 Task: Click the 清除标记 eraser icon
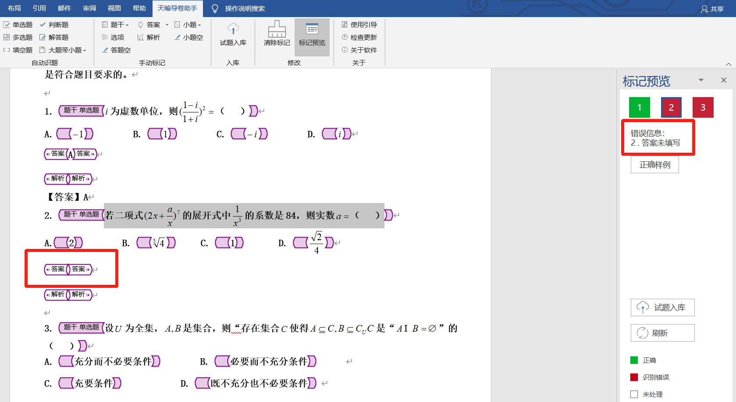[x=277, y=30]
